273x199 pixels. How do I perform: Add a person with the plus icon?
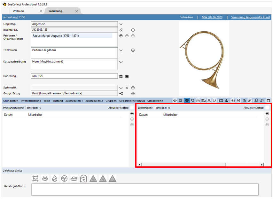click(x=121, y=36)
